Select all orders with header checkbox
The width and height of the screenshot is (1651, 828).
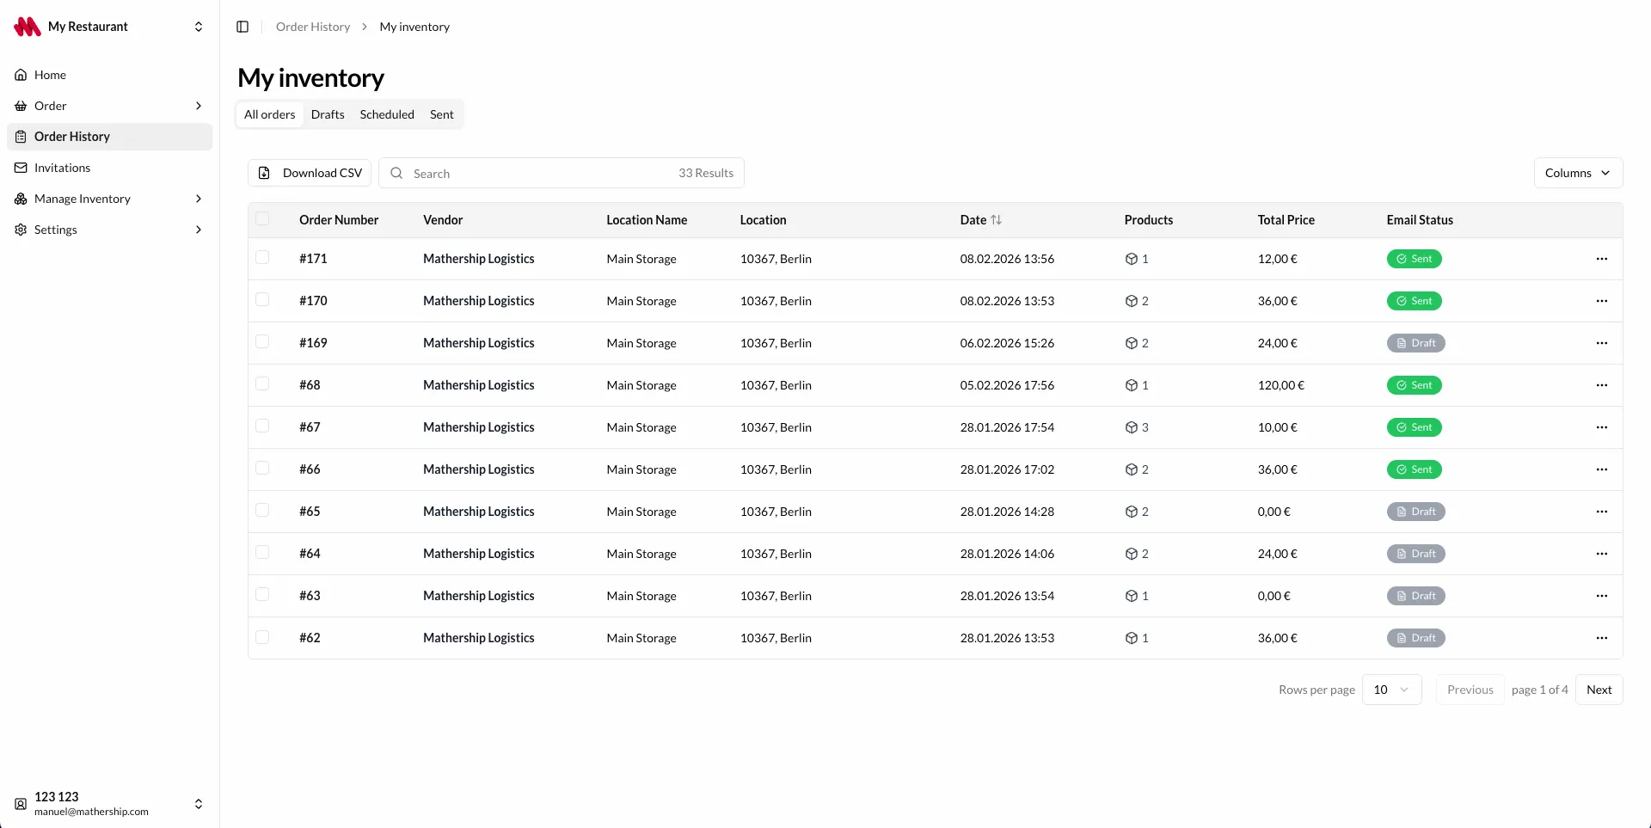pos(262,219)
